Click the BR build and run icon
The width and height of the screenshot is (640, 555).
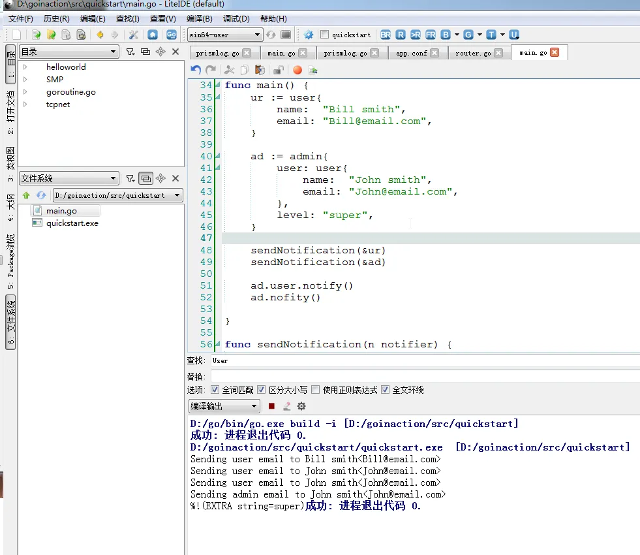pyautogui.click(x=386, y=35)
